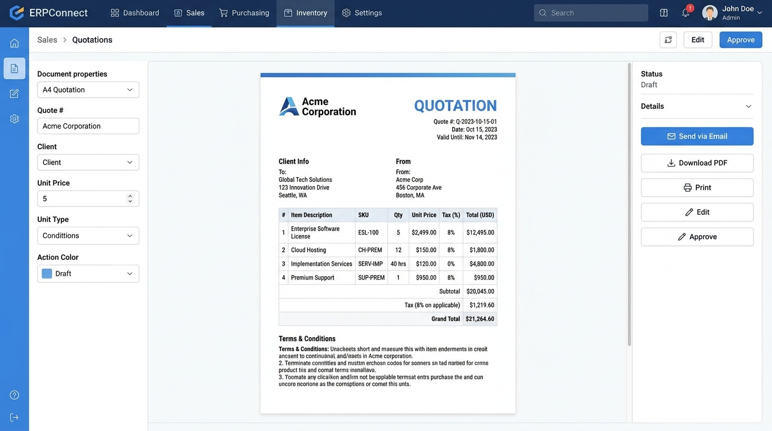Open the Unit Type Conditions dropdown
Screen dimensions: 772x431
coord(88,236)
